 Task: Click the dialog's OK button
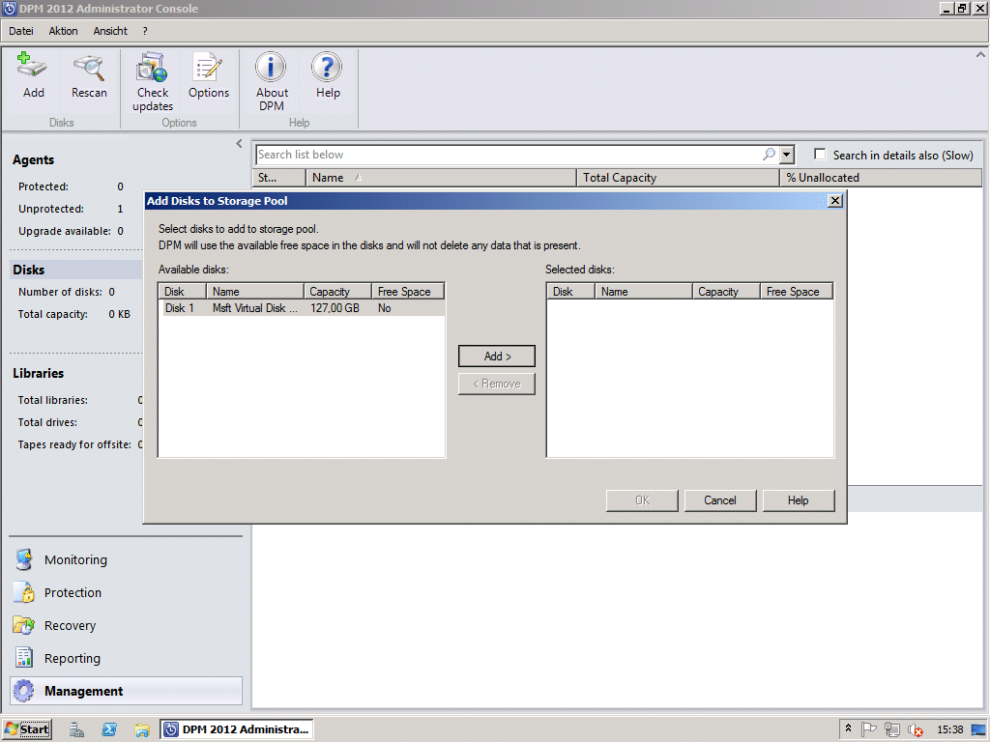click(642, 500)
